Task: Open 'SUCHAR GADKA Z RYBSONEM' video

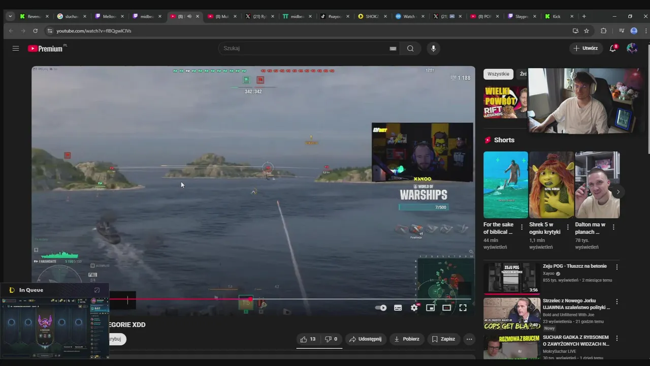Action: pyautogui.click(x=576, y=341)
